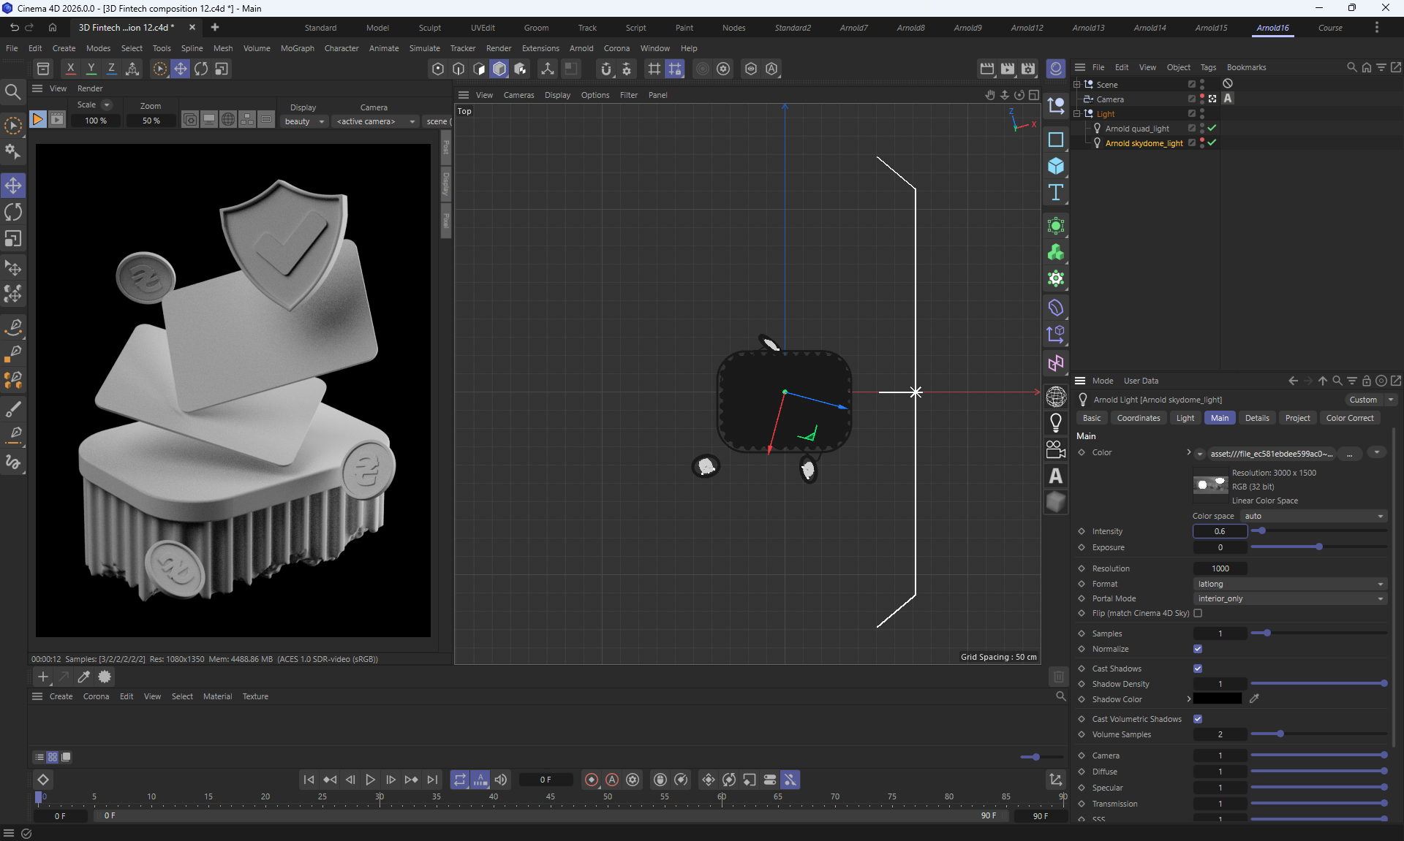Select Arnold quad_light in object manager

tap(1137, 129)
